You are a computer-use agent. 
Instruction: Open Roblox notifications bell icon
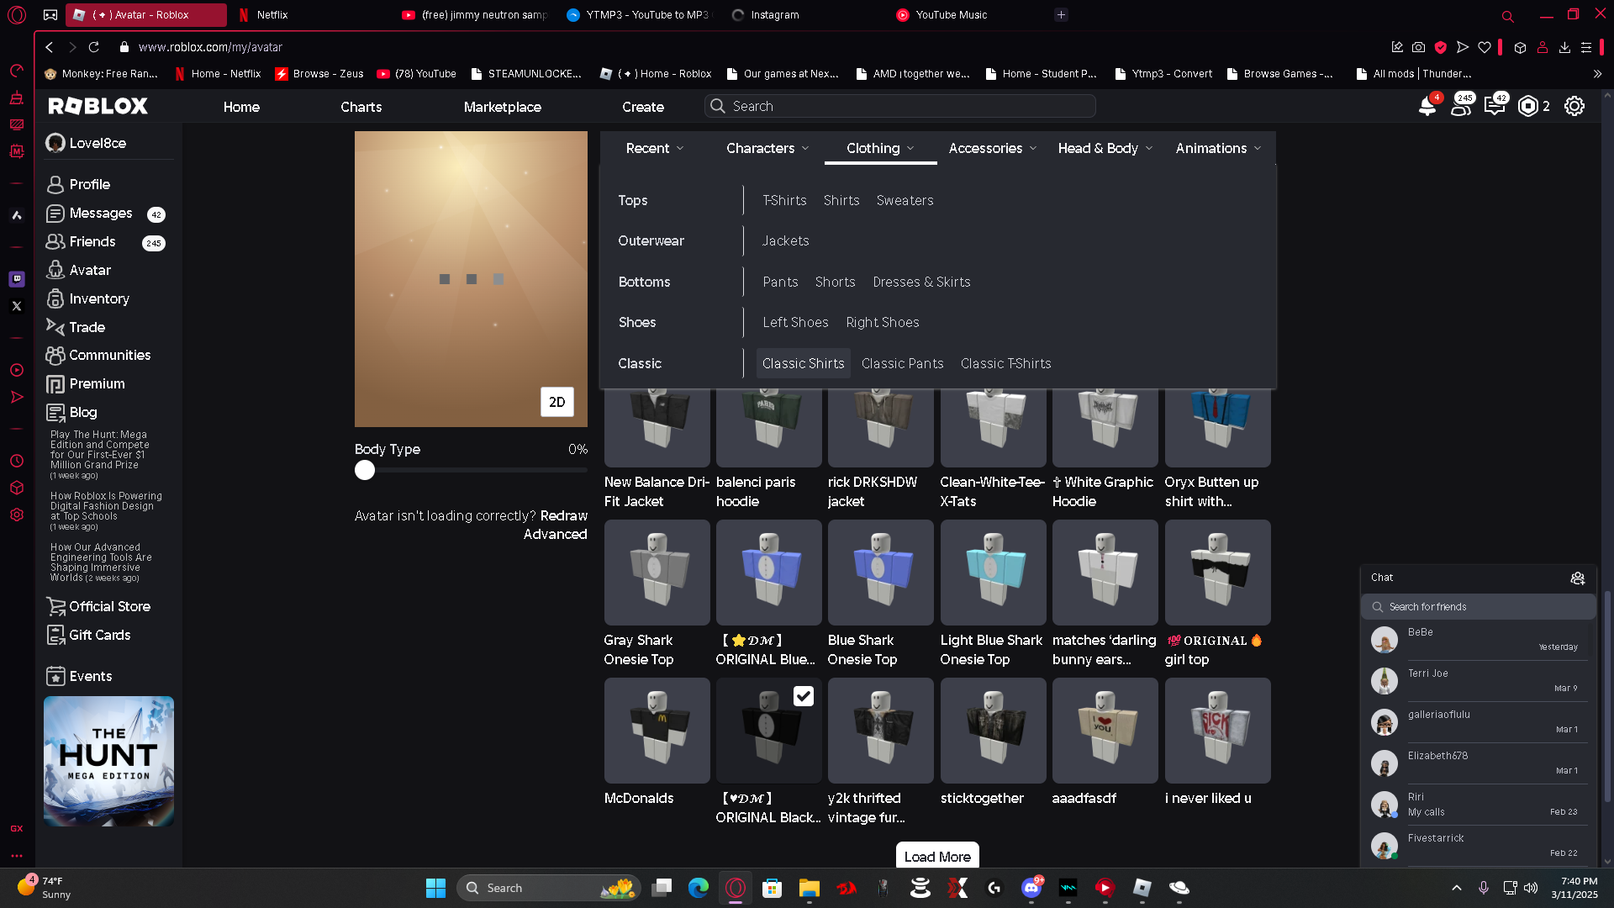tap(1427, 107)
